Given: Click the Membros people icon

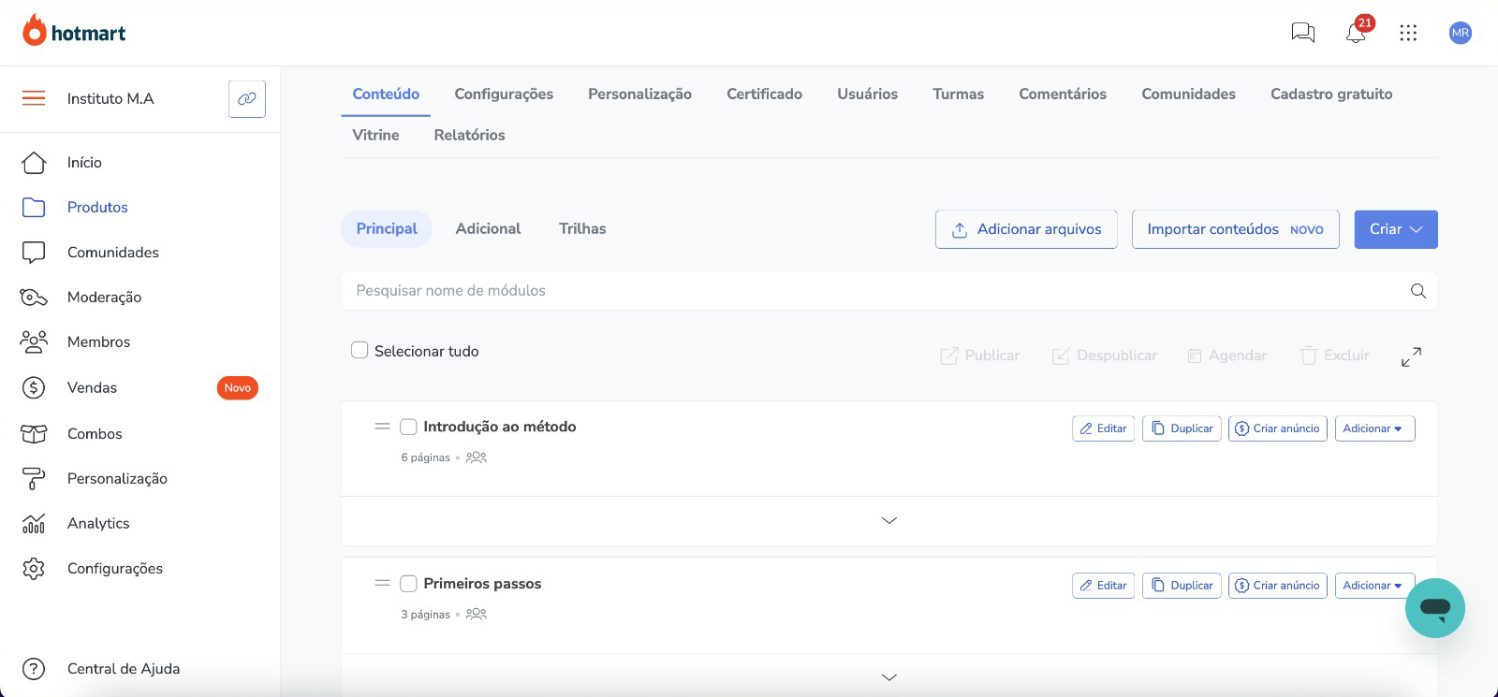Looking at the screenshot, I should pyautogui.click(x=34, y=342).
